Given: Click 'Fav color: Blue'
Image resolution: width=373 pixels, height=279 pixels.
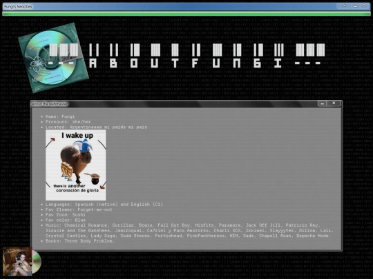Looking at the screenshot, I should (x=66, y=220).
